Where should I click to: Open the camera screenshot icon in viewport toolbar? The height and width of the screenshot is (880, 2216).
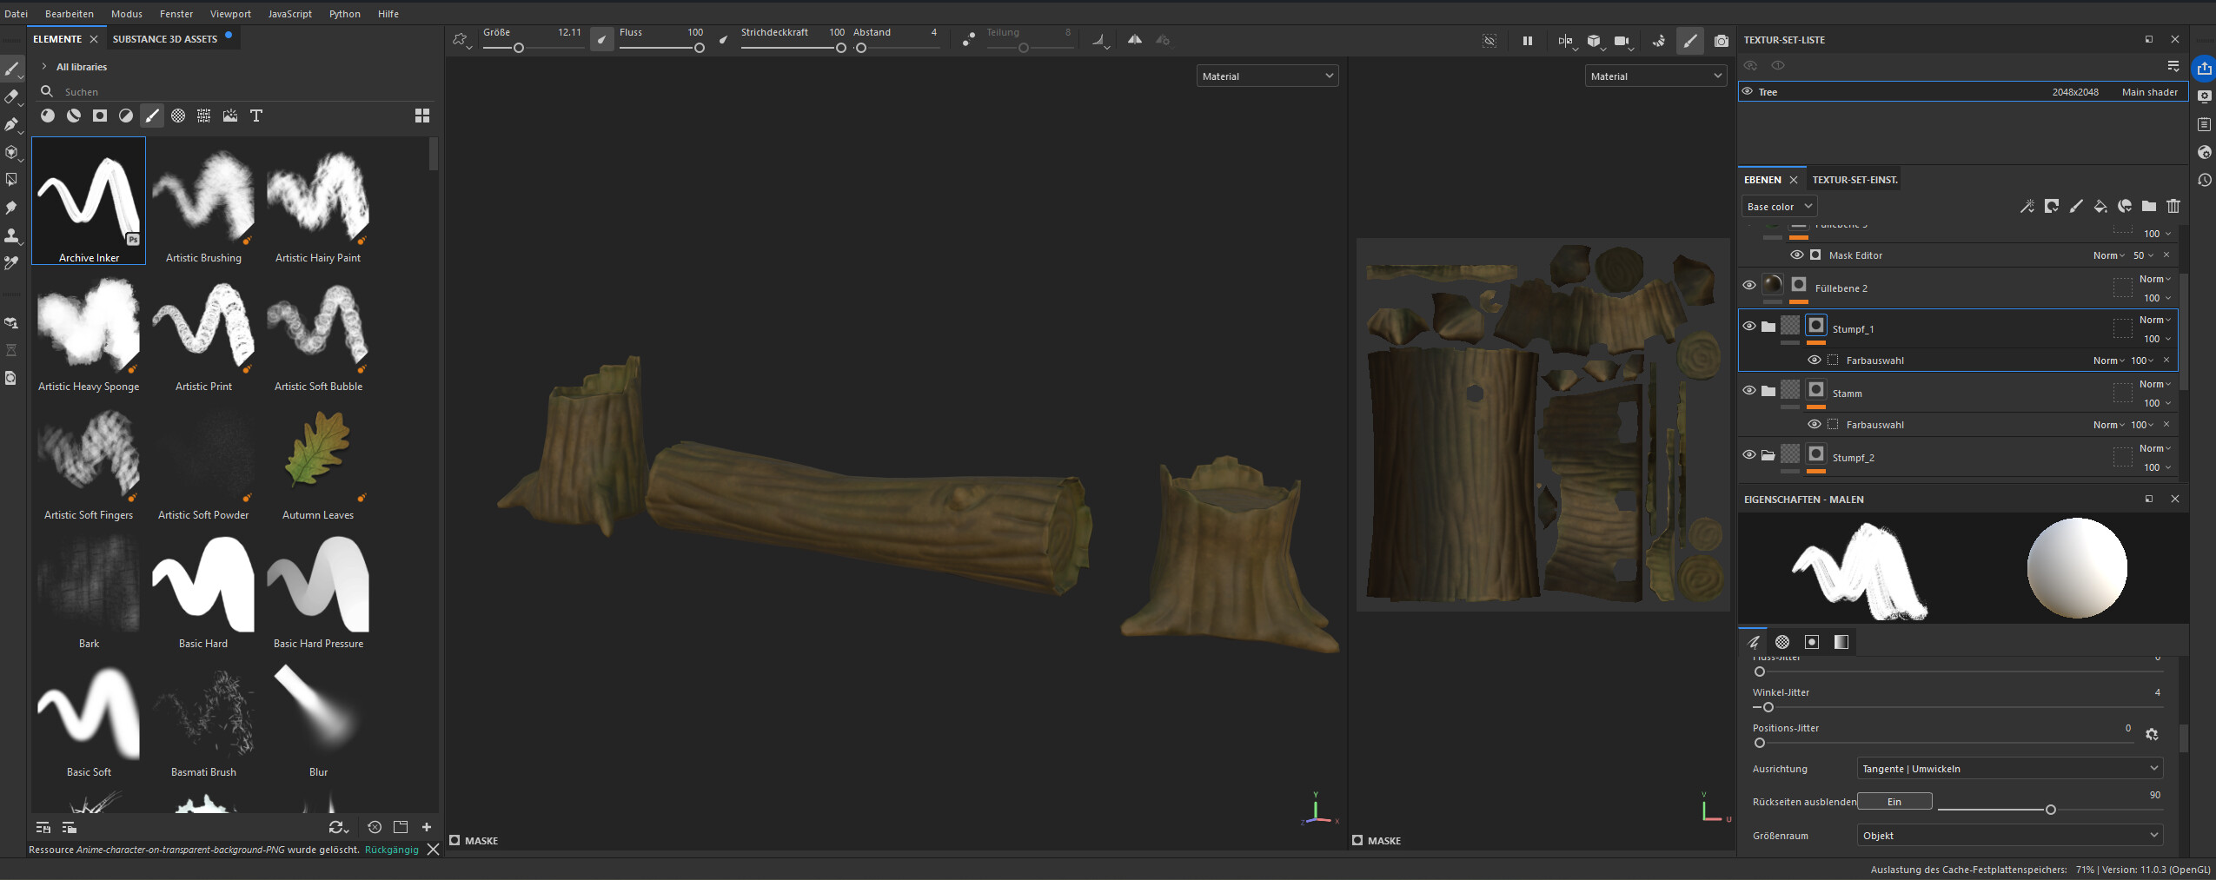coord(1721,41)
